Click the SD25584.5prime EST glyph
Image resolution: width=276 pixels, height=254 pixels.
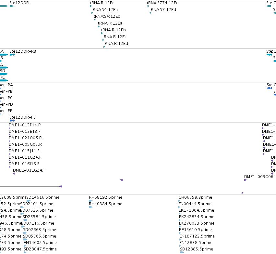25,220
